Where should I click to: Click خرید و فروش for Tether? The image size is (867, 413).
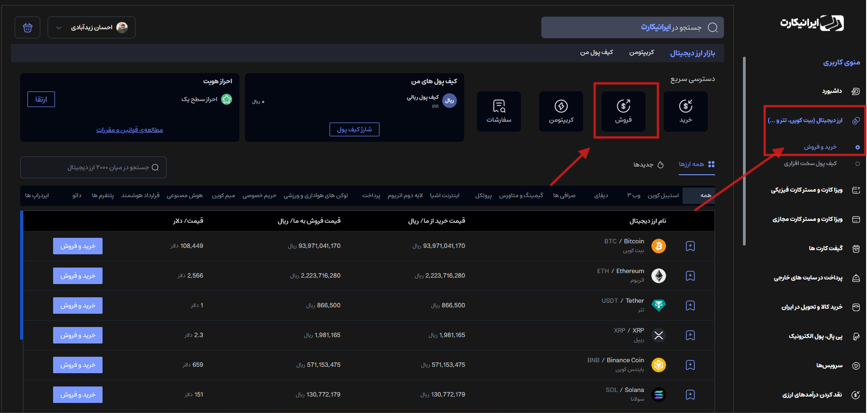pyautogui.click(x=78, y=306)
